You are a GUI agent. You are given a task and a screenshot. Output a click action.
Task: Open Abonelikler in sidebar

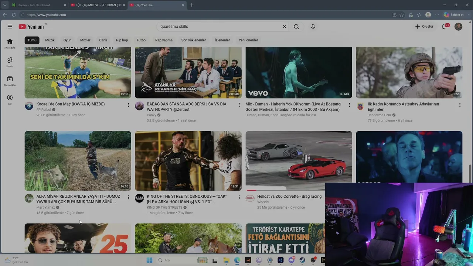10,81
